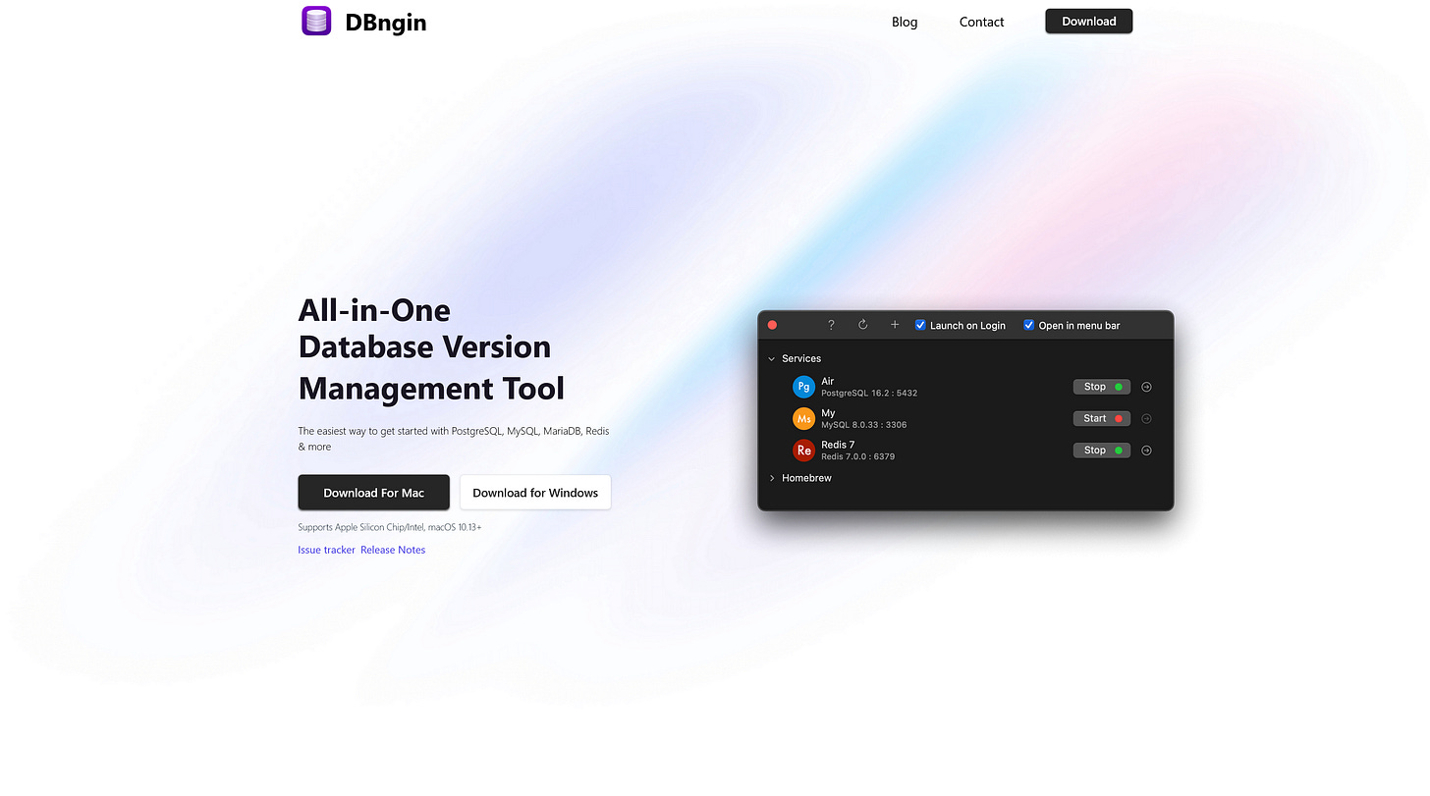Click the DBngin brand name text
Viewport: 1430px width, 796px height.
(x=386, y=22)
